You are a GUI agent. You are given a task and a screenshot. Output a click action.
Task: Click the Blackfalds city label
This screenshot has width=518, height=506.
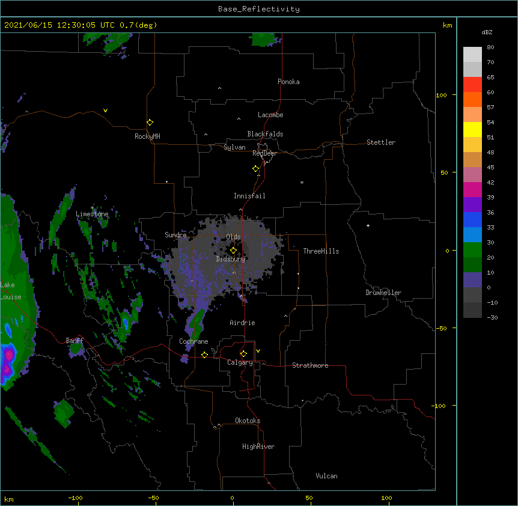265,134
